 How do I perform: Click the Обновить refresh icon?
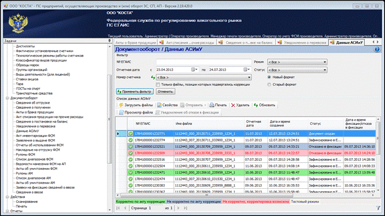[x=256, y=105]
